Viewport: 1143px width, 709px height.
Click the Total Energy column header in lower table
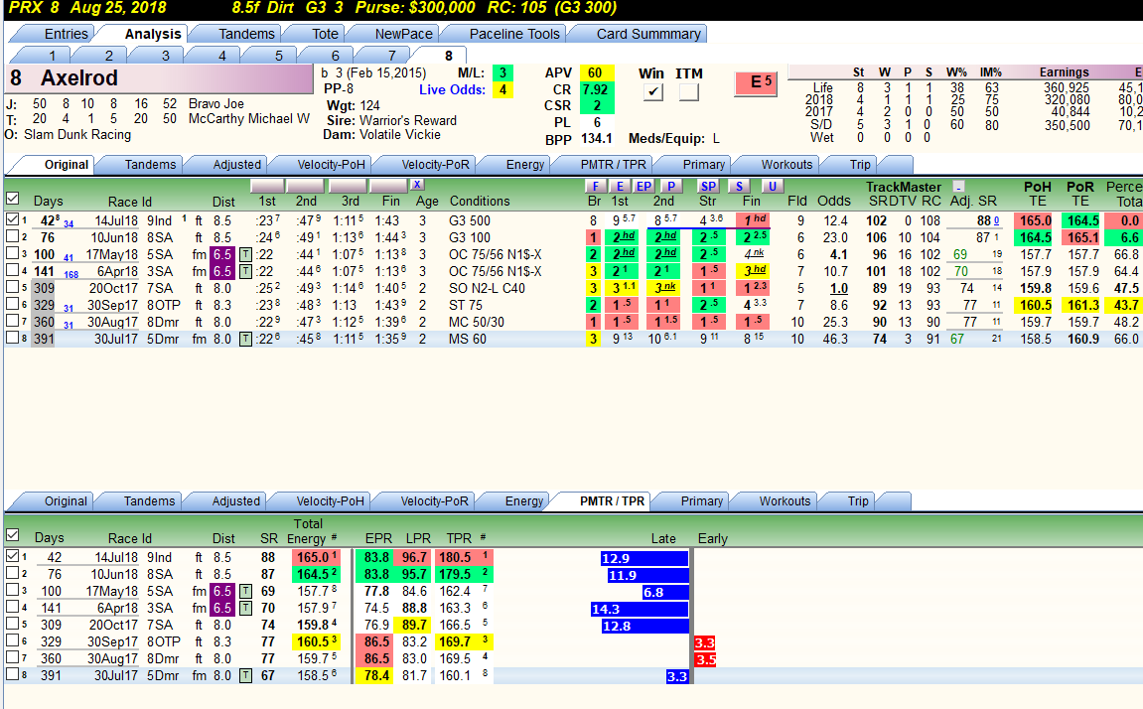pyautogui.click(x=309, y=531)
